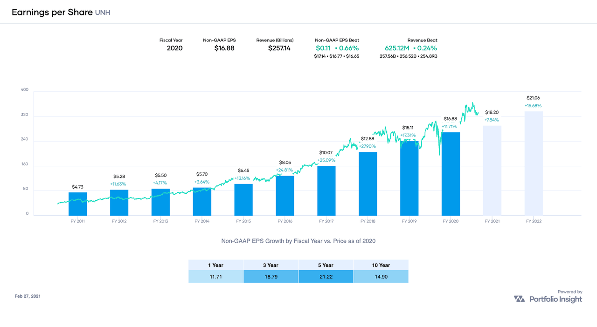Select the $6.45 EPS label
This screenshot has height=327, width=597.
click(x=243, y=170)
